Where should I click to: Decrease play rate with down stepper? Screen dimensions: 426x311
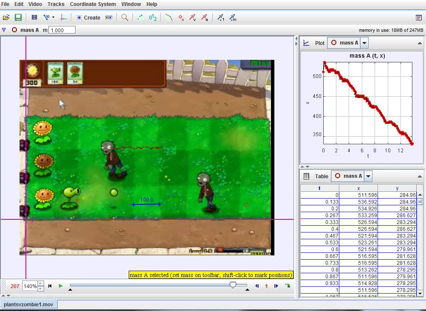tap(40, 289)
